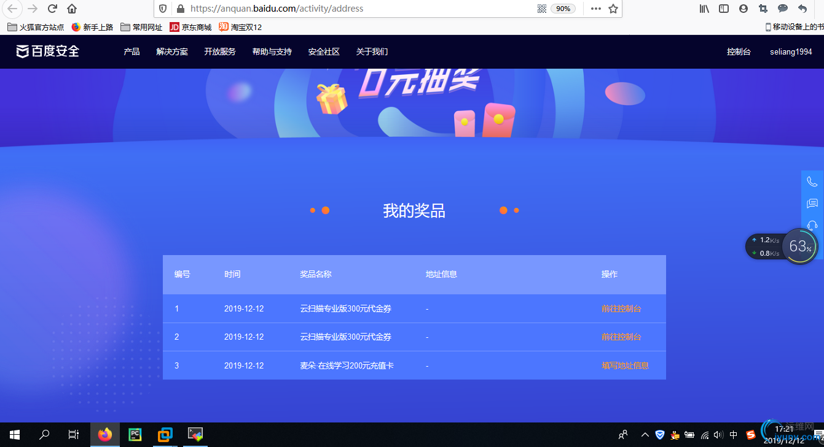Click the blue security shield tray icon
The image size is (824, 447).
[x=660, y=435]
